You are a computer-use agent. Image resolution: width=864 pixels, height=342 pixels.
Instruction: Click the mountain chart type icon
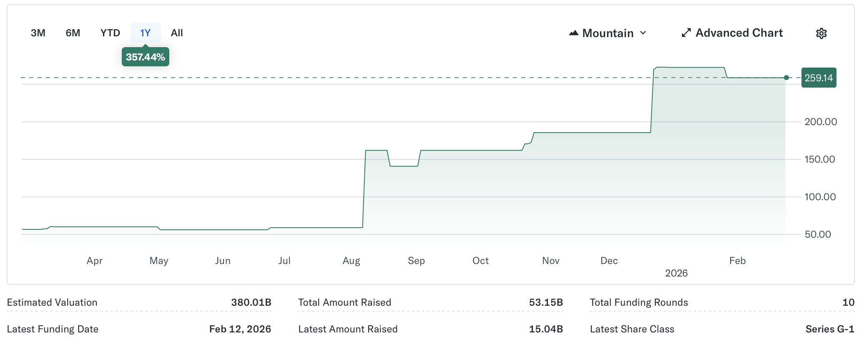(574, 33)
